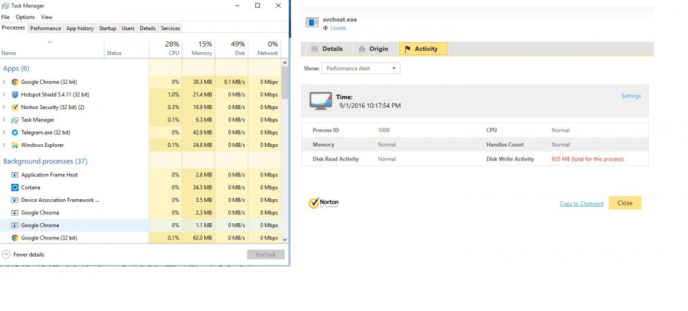Click the svchost.exe file icon in Norton
The height and width of the screenshot is (311, 688).
click(x=312, y=23)
